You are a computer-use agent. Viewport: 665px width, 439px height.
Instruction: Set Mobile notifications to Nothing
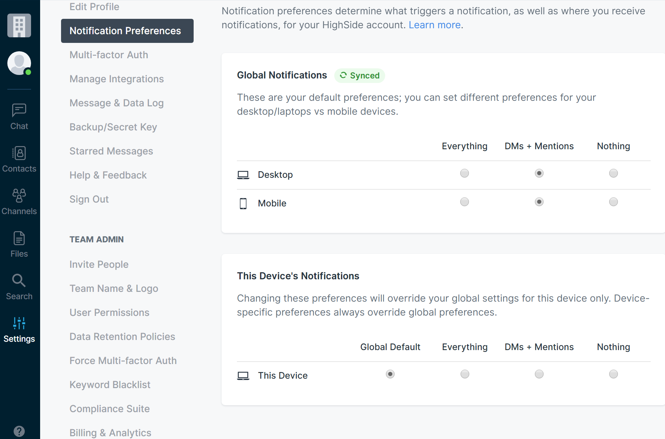click(x=613, y=202)
